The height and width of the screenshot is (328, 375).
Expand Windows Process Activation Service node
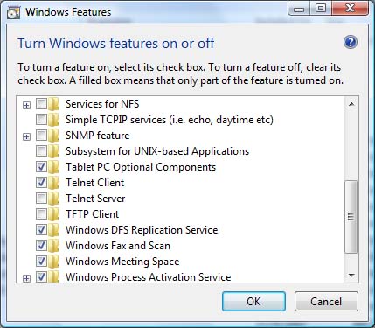[x=26, y=278]
